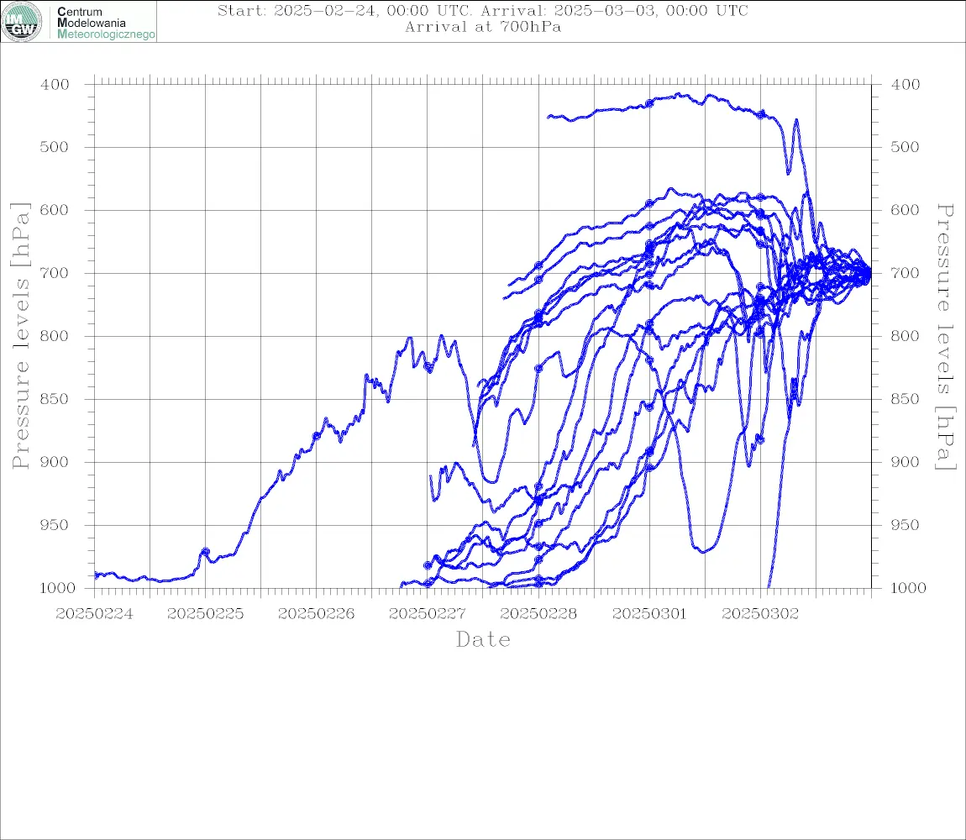Click the 20250224 date label
The width and height of the screenshot is (966, 840).
[94, 614]
